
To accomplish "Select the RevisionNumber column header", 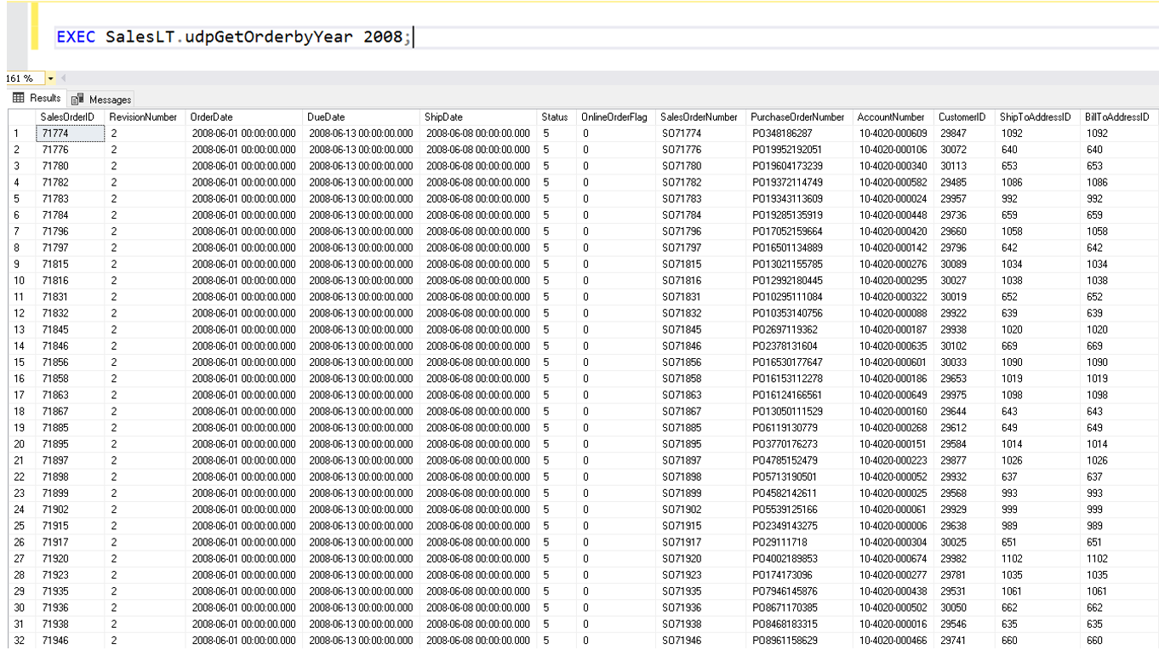I will (142, 117).
